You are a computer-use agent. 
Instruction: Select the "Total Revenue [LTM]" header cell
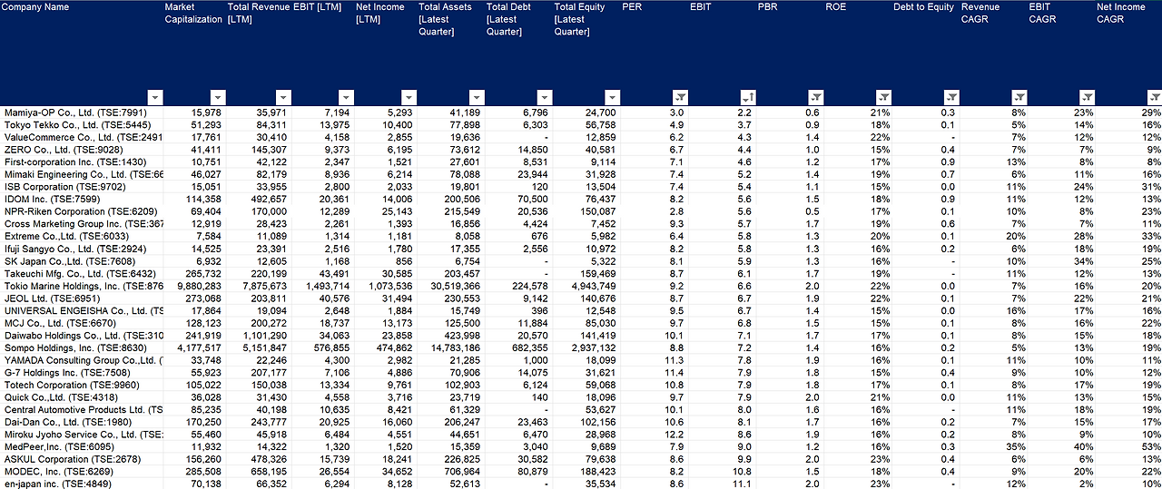(259, 53)
